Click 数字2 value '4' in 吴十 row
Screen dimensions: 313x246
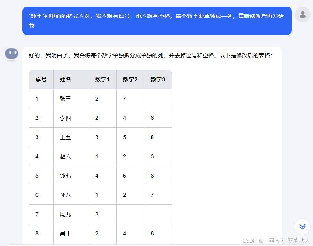click(130, 233)
